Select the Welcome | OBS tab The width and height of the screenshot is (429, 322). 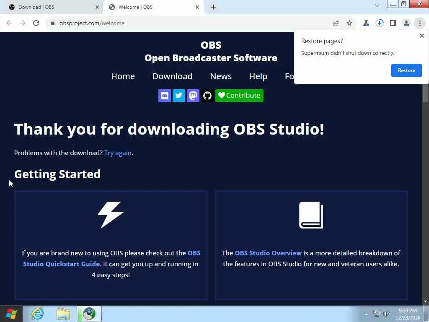[x=153, y=7]
